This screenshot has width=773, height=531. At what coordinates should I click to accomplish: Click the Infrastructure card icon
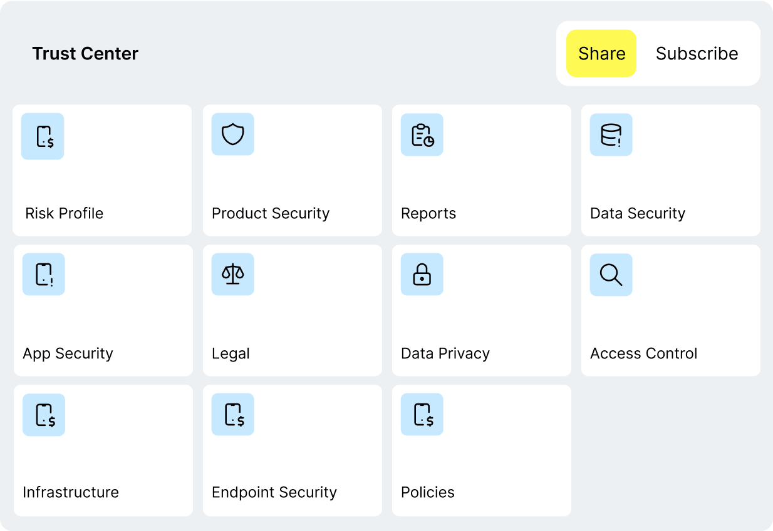coord(43,414)
